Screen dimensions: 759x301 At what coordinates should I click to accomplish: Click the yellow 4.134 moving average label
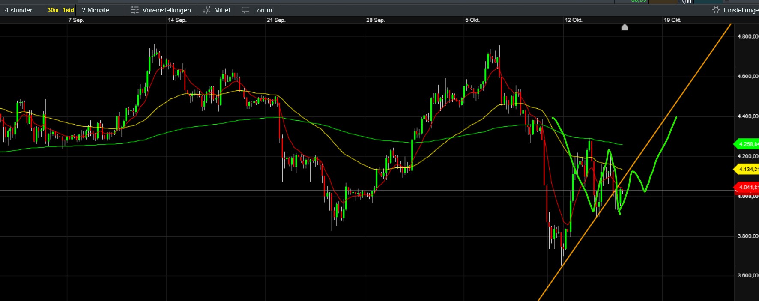[747, 170]
